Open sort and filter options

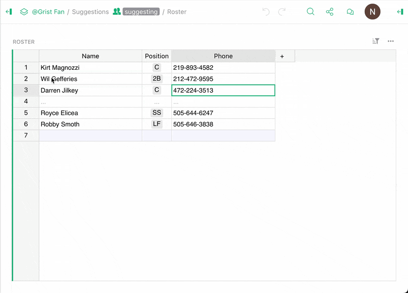(x=376, y=41)
